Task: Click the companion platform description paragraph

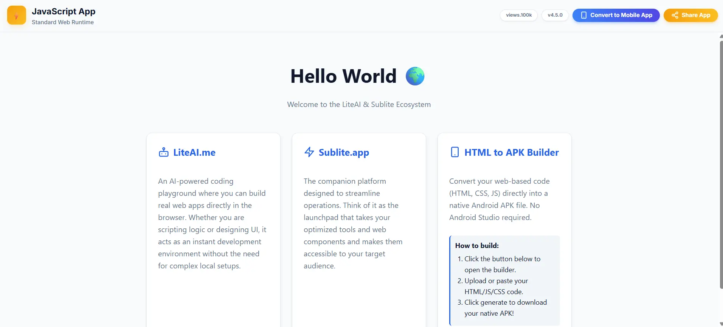Action: click(x=353, y=223)
